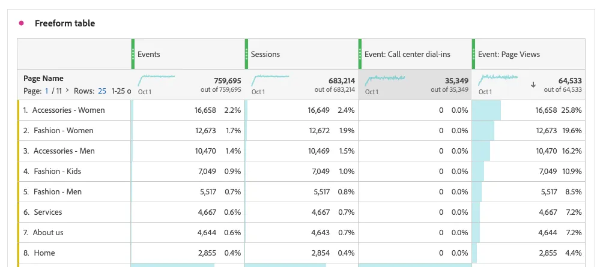Go to next page using chevron arrow
600x267 pixels.
click(x=68, y=91)
